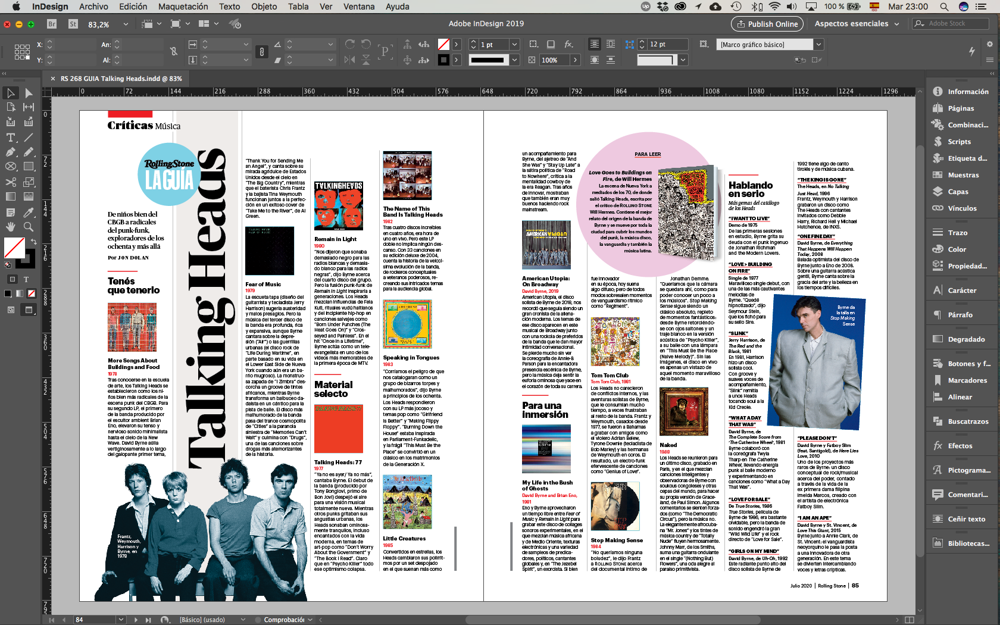The image size is (1000, 625).
Task: Open Aspectos esenciales workspace switcher
Action: coord(858,24)
